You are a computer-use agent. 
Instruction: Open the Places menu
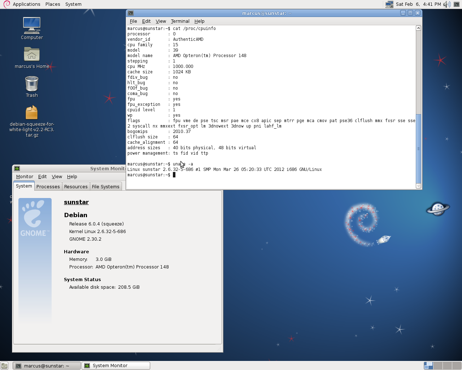tap(53, 4)
